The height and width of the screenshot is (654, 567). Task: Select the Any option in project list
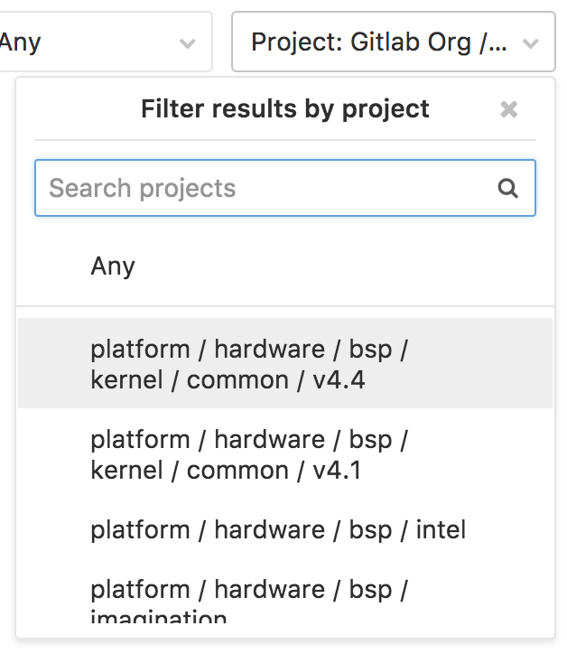[x=285, y=266]
